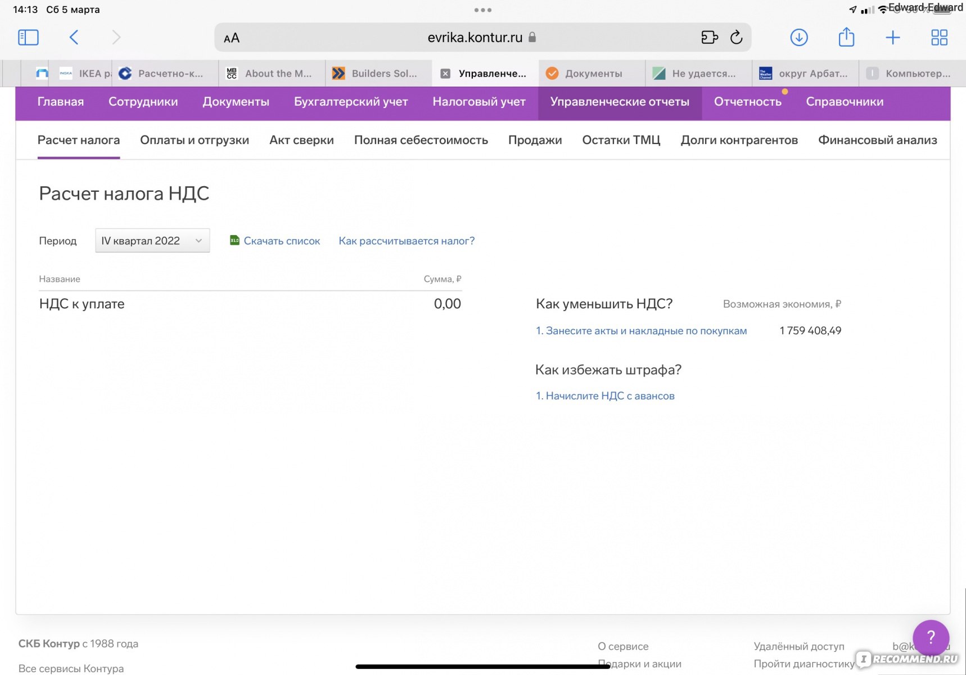Open the purple help question mark button

click(x=931, y=637)
